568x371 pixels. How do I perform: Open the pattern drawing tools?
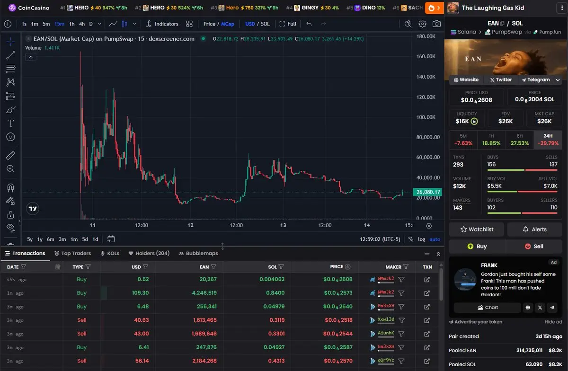click(x=10, y=82)
